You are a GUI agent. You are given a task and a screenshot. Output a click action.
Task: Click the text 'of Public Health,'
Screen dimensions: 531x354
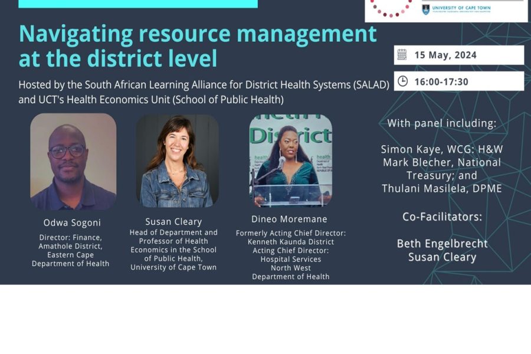pos(173,258)
